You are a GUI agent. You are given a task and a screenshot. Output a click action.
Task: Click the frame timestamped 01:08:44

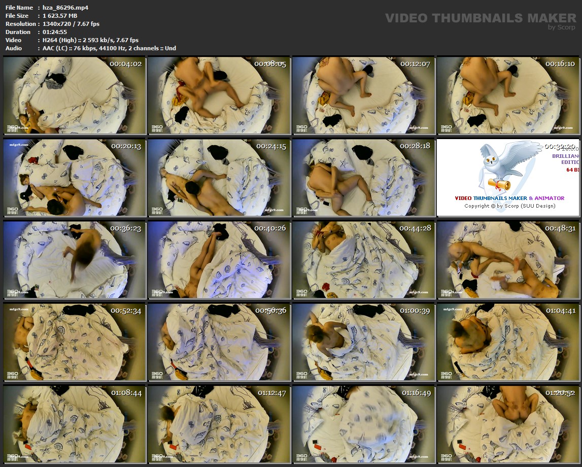[75, 424]
